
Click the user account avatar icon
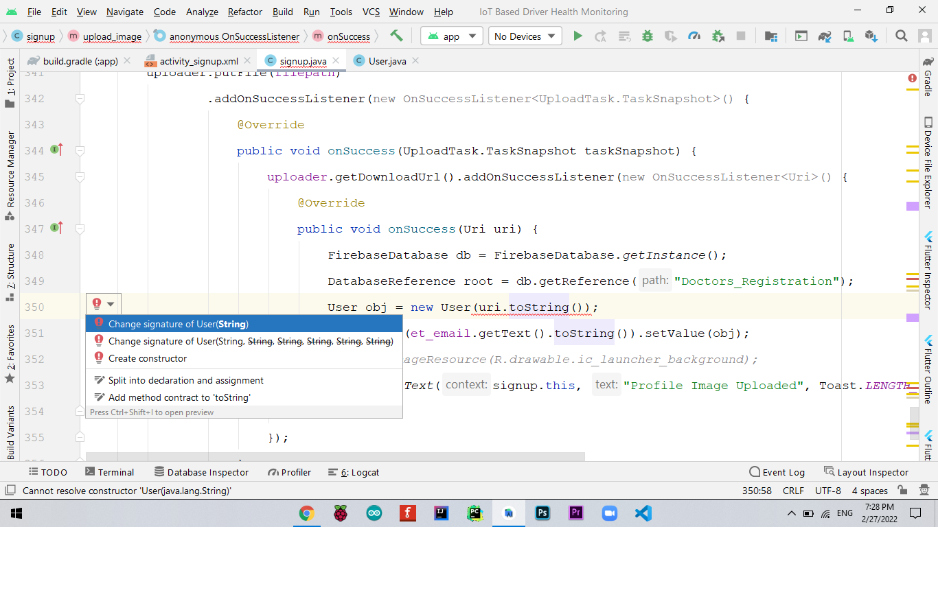pos(924,36)
